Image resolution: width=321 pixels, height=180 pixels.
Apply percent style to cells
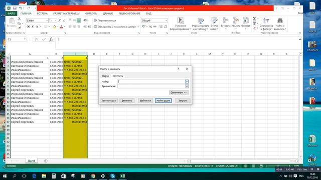tap(150, 26)
